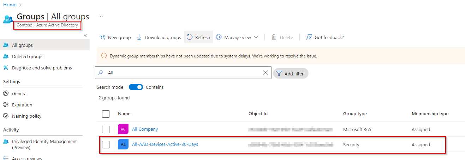Click the Download groups arrow icon
The width and height of the screenshot is (465, 160).
click(x=139, y=37)
